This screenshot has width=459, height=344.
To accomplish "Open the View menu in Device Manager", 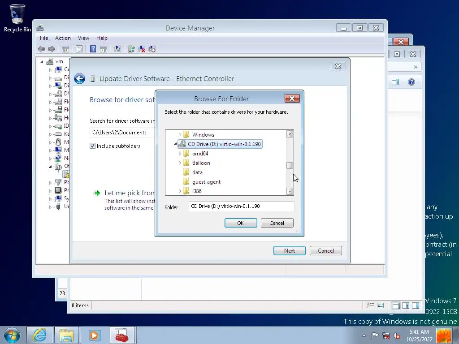I will pos(83,38).
